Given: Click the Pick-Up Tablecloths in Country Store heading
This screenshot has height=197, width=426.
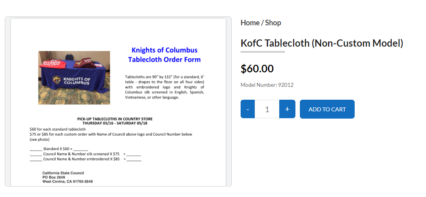Looking at the screenshot, I should pyautogui.click(x=115, y=119).
